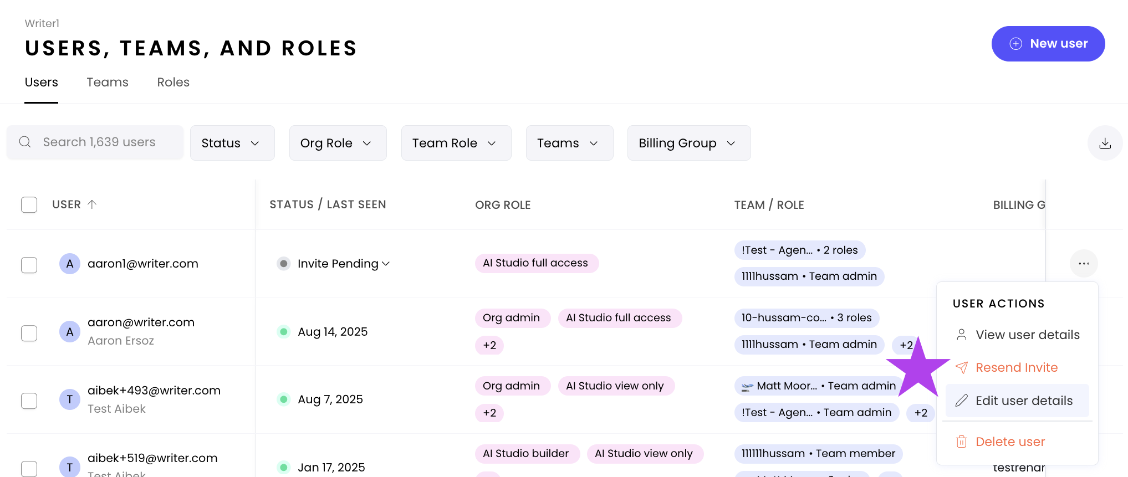The width and height of the screenshot is (1128, 477).
Task: Toggle the select-all users checkbox
Action: [29, 205]
